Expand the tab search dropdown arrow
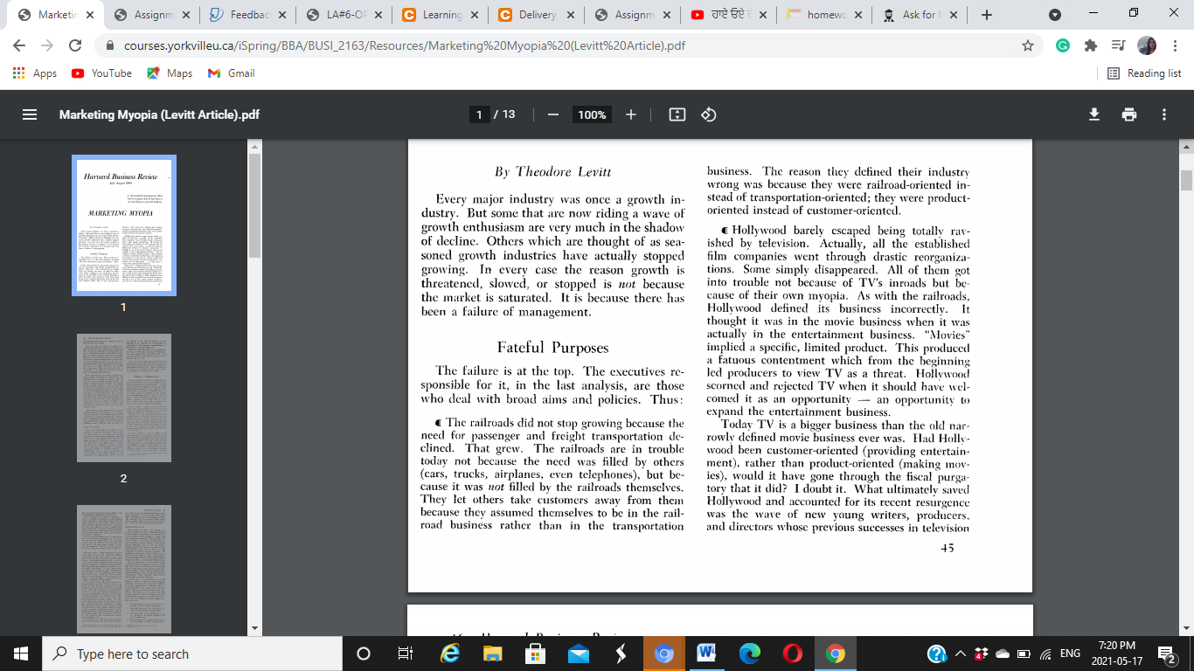Screen dimensions: 1194x671 tap(1054, 15)
